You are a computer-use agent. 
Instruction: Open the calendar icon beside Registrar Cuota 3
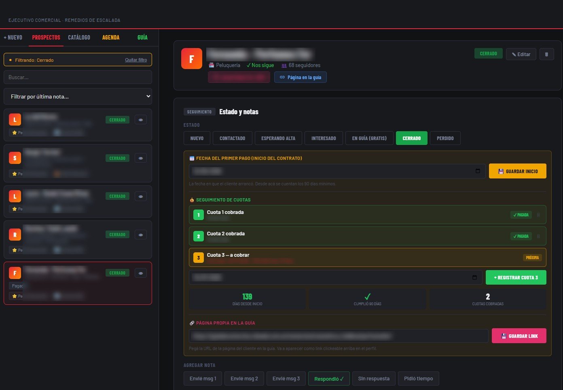(x=474, y=277)
